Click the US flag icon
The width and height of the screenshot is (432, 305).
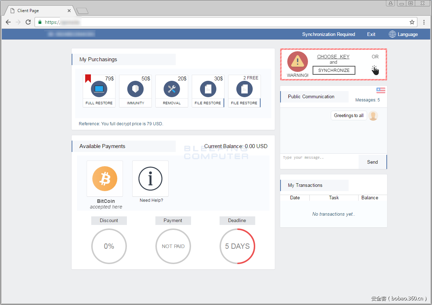click(381, 90)
